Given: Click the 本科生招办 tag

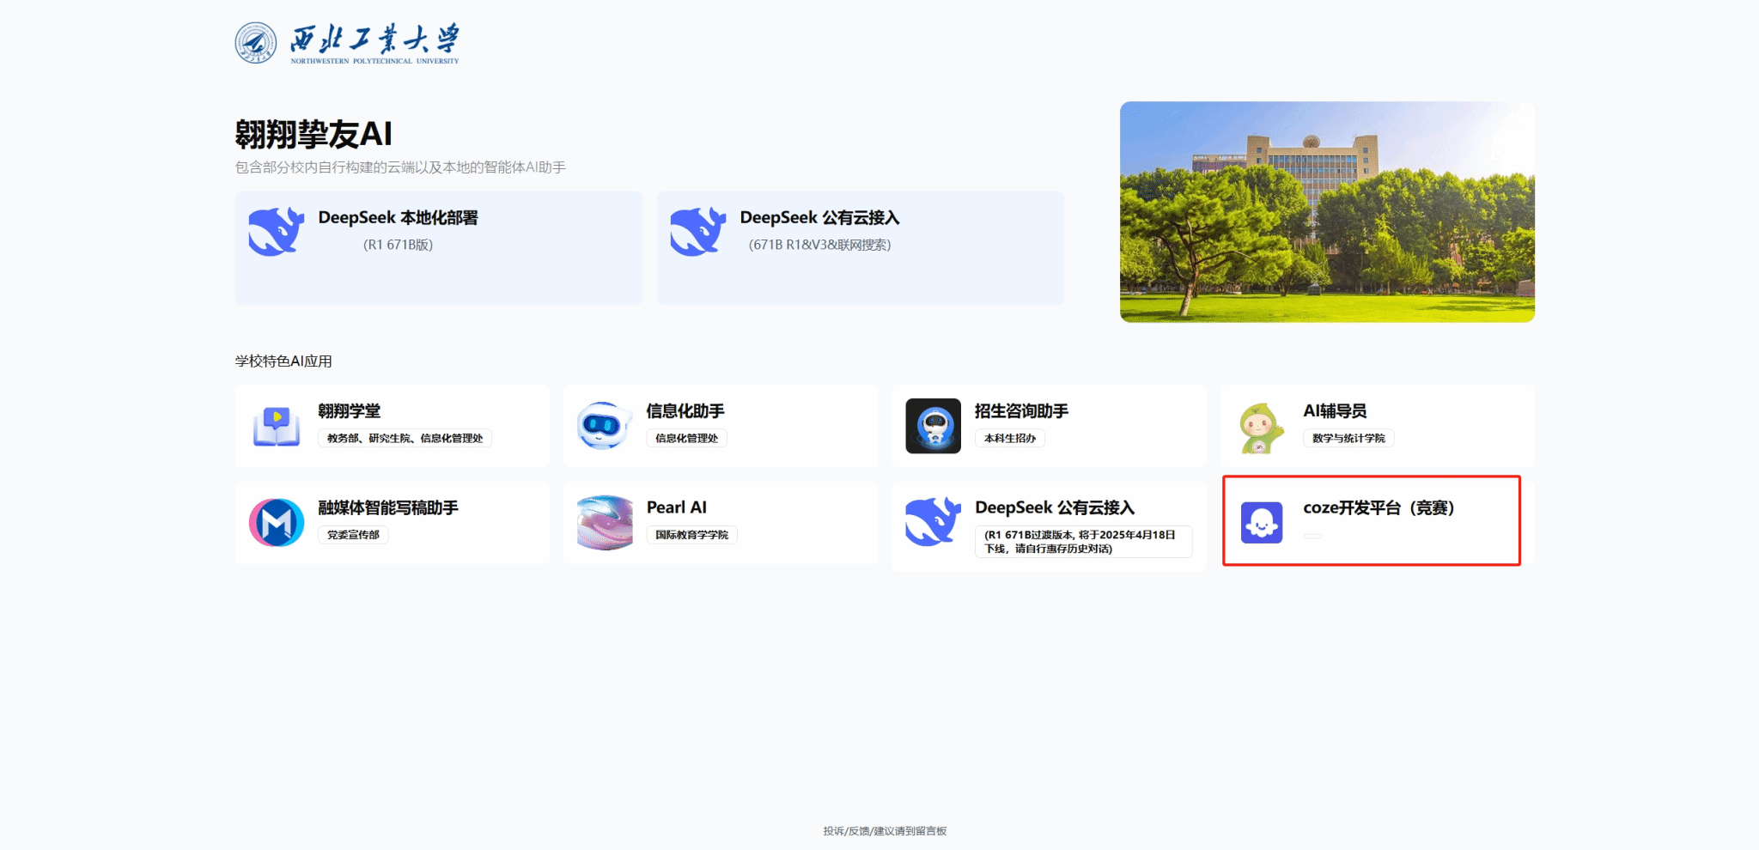Looking at the screenshot, I should click(1010, 438).
